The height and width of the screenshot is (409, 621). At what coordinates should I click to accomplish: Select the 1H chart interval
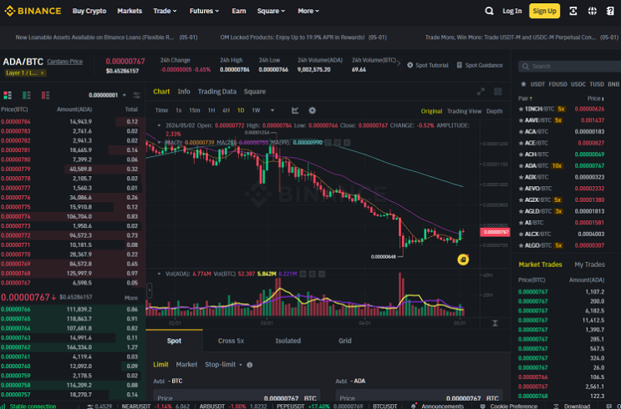tap(211, 110)
